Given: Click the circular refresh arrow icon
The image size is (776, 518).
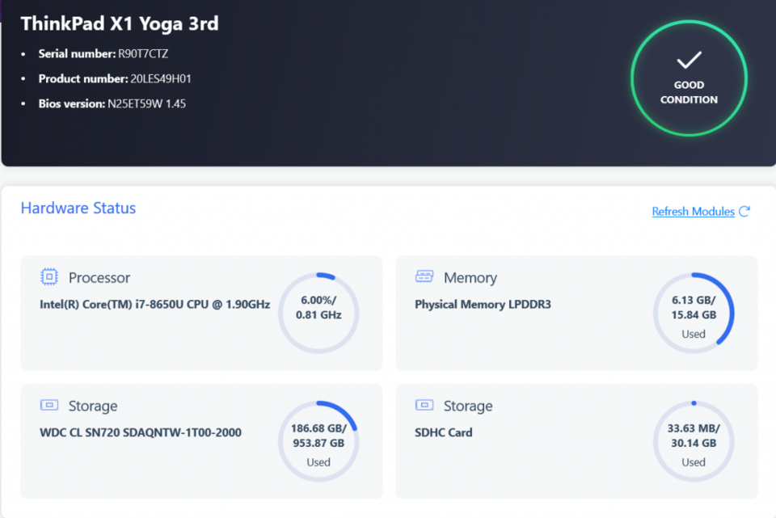Looking at the screenshot, I should pos(744,211).
